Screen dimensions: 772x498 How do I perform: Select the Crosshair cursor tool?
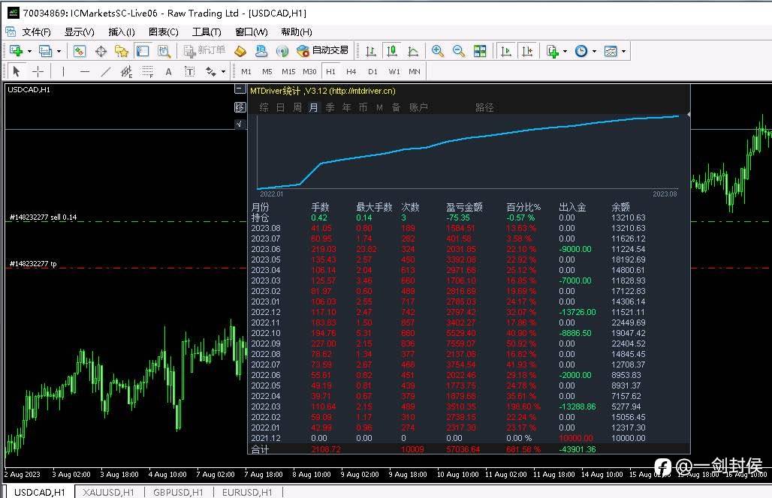click(38, 72)
